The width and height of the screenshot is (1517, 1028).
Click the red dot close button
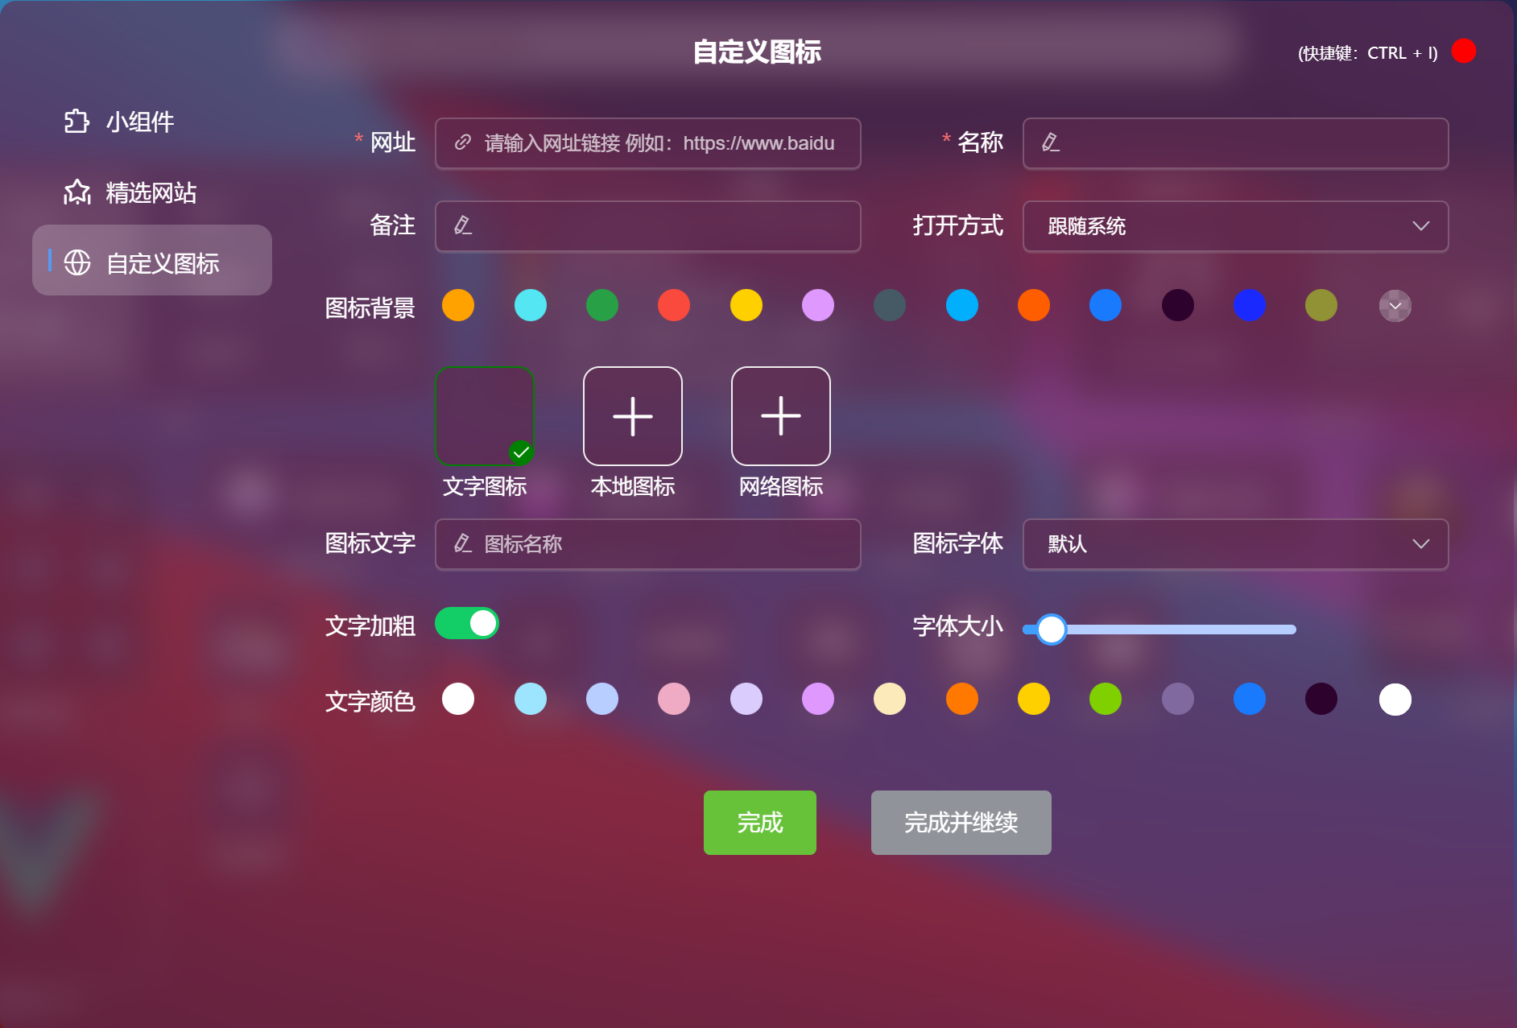[x=1464, y=51]
